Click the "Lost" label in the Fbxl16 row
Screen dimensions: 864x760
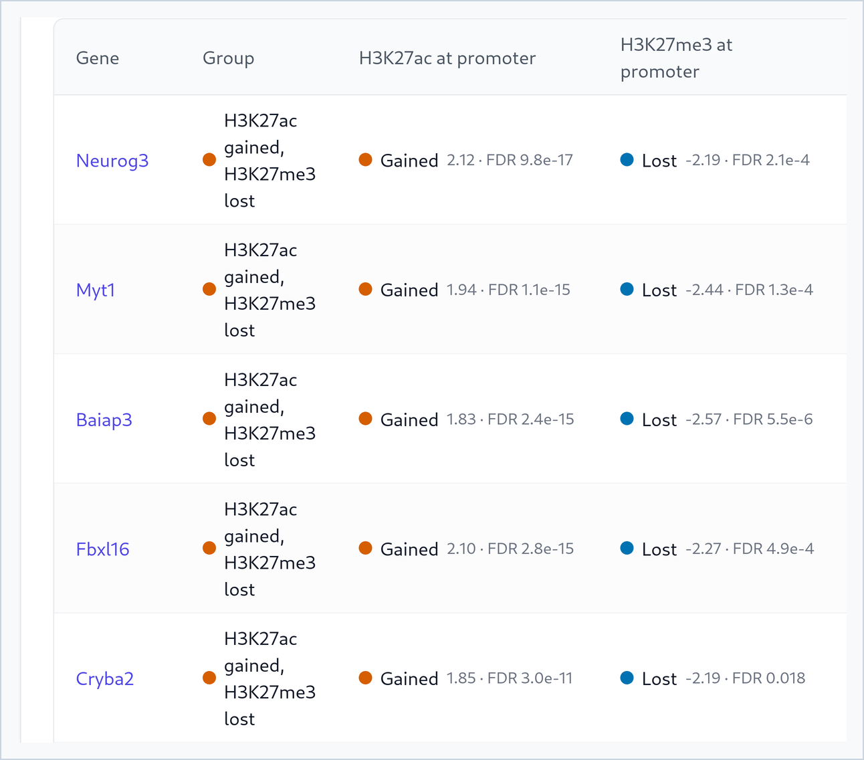tap(659, 549)
